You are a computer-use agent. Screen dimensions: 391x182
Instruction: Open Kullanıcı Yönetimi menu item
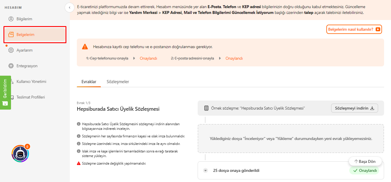click(31, 82)
